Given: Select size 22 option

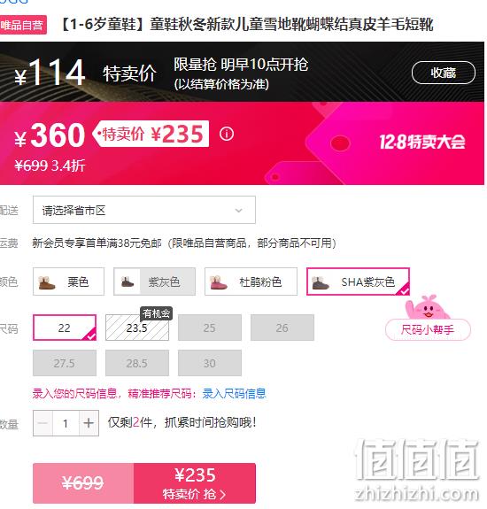Looking at the screenshot, I should 65,328.
